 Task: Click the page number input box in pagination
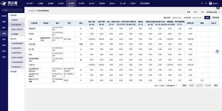(178, 86)
